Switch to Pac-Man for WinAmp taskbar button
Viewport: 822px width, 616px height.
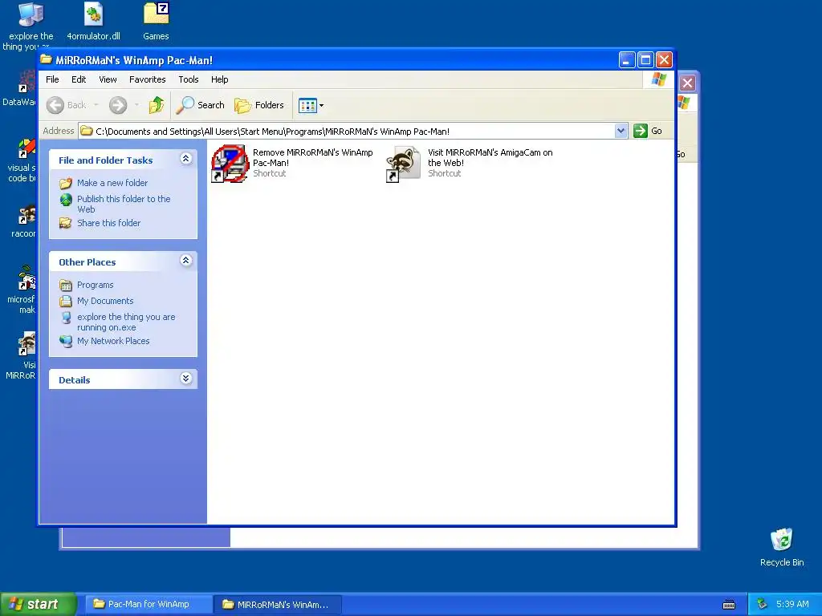click(149, 605)
